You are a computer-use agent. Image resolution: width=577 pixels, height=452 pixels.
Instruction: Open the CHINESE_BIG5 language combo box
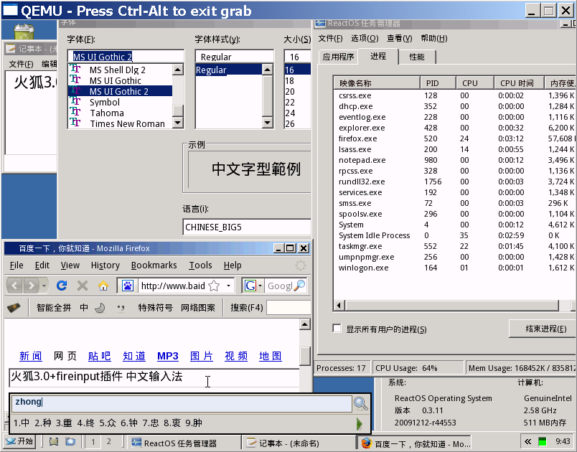tap(247, 227)
